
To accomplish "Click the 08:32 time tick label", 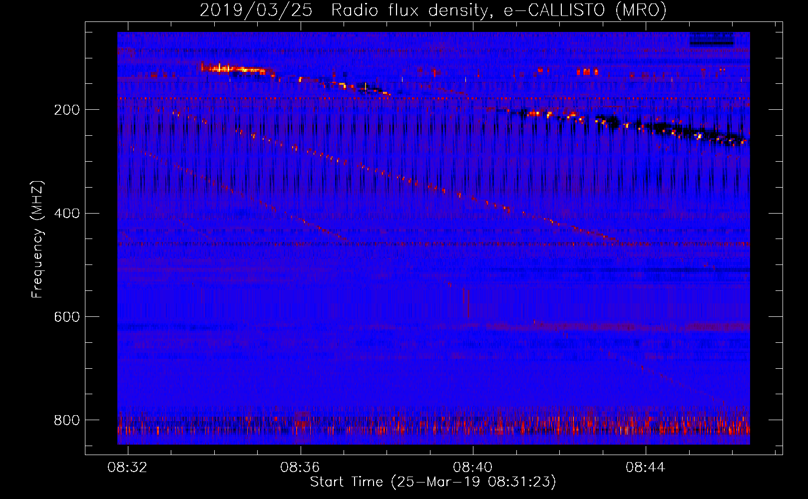I will (127, 468).
